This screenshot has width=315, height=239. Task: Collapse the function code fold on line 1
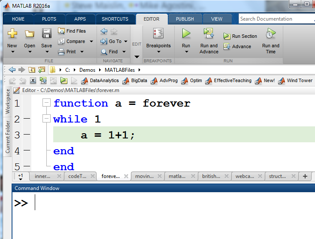[46, 103]
